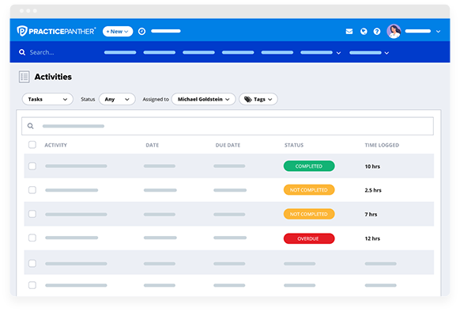Open the timer clock icon
This screenshot has height=312, width=460.
tap(141, 31)
